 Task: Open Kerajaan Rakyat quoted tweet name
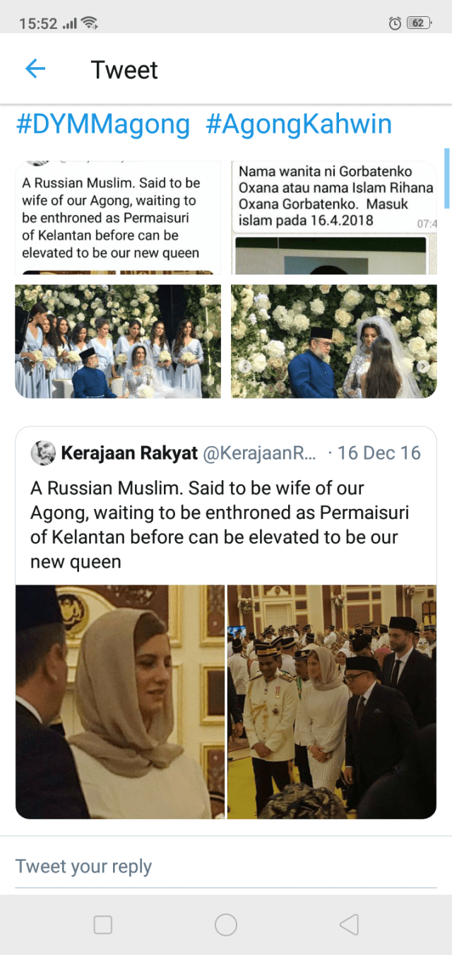pyautogui.click(x=129, y=453)
